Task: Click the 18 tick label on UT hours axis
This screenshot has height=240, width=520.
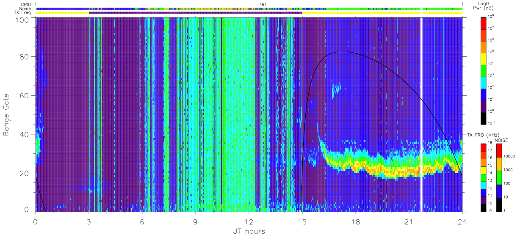Action: tap(356, 222)
